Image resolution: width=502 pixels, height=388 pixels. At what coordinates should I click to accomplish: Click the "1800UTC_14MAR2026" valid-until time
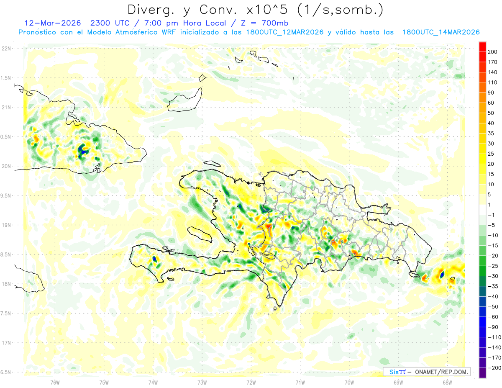(x=441, y=32)
